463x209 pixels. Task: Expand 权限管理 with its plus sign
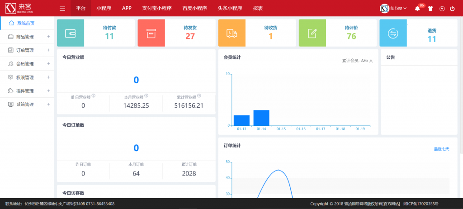pos(48,77)
